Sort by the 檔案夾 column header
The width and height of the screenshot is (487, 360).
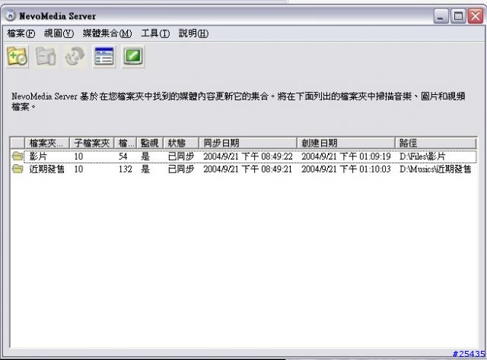pos(47,143)
